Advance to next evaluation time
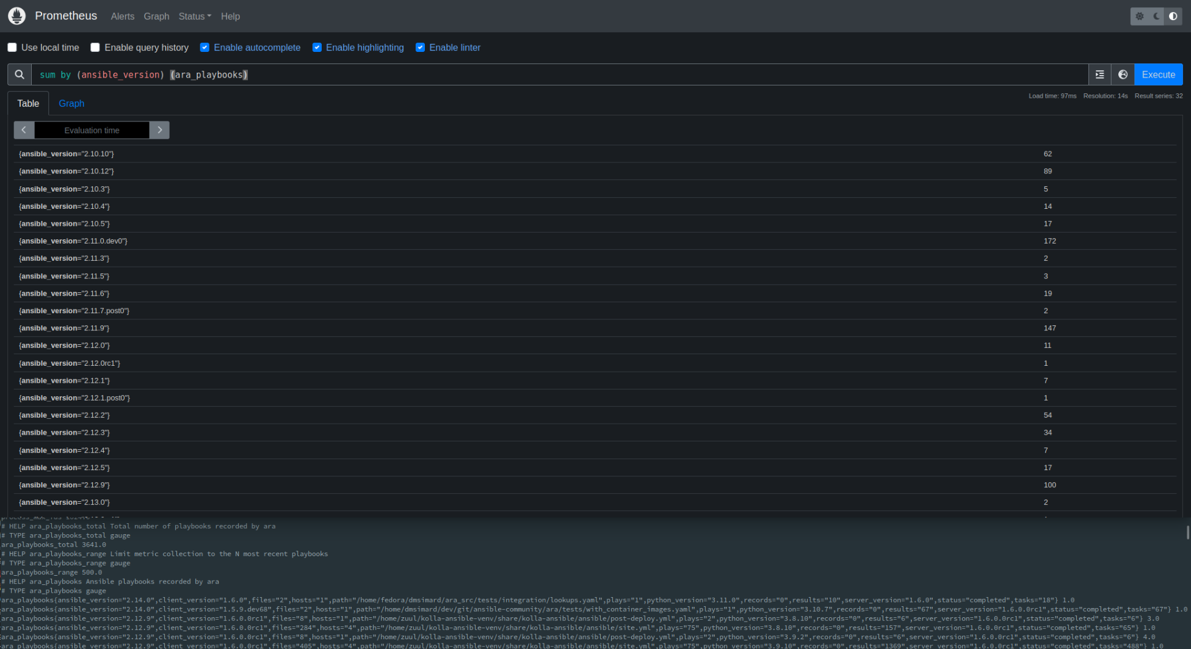This screenshot has width=1191, height=649. pyautogui.click(x=159, y=130)
